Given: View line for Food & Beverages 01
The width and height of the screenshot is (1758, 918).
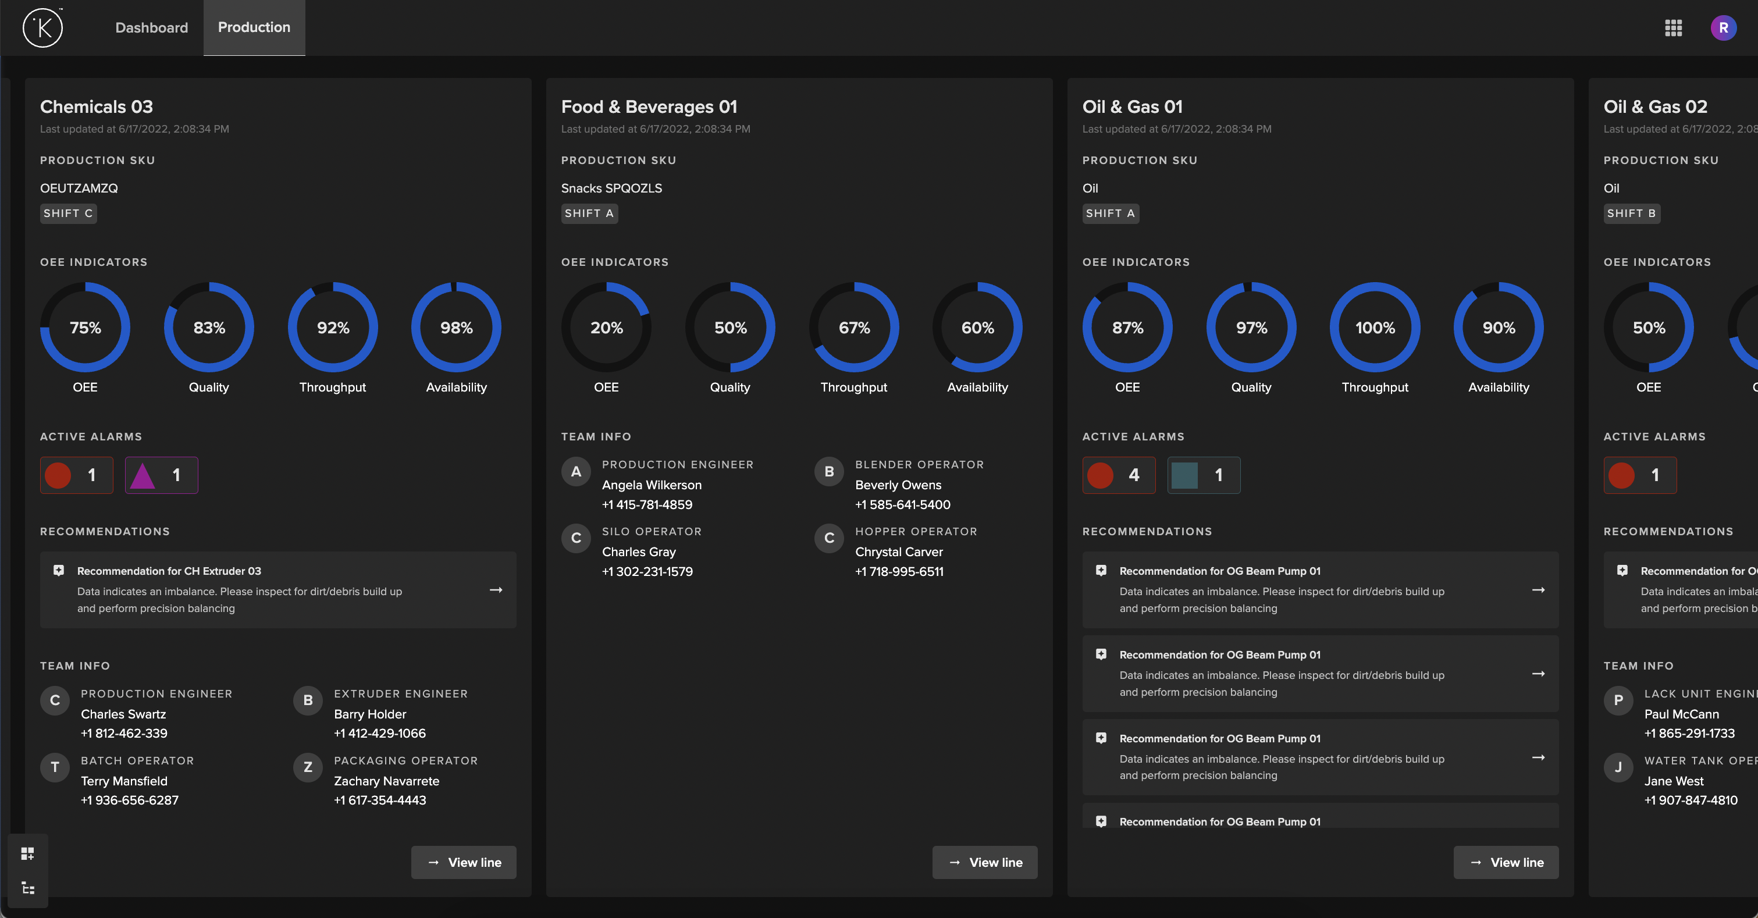Looking at the screenshot, I should click(984, 862).
